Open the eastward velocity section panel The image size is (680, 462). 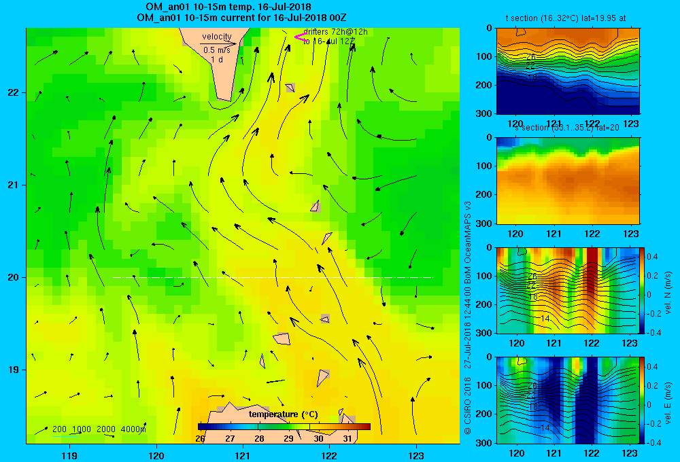point(568,400)
